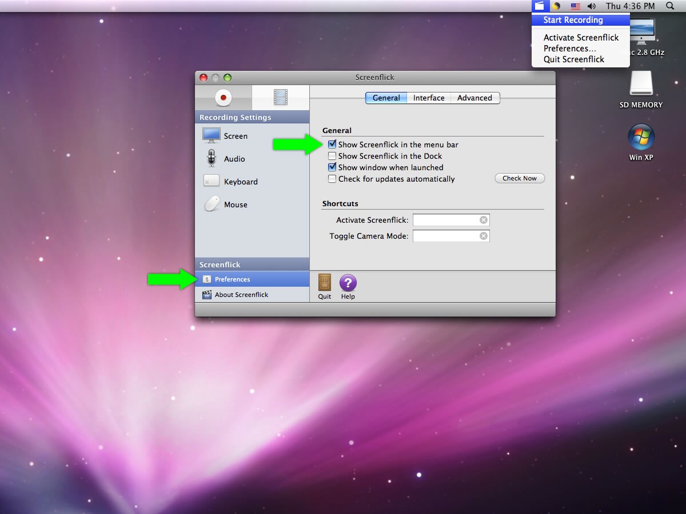Choose Activate Screenflick menu item
686x514 pixels.
click(x=581, y=38)
